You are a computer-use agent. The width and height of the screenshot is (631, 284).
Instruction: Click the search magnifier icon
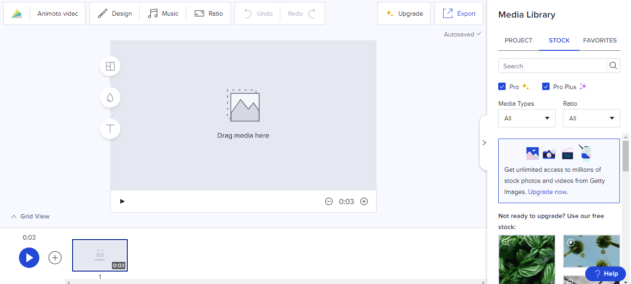point(613,66)
